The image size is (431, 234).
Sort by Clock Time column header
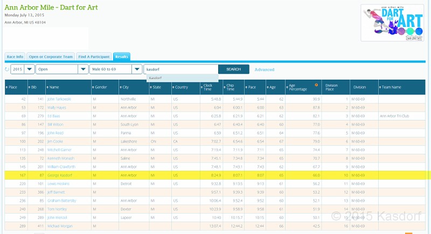pos(207,87)
